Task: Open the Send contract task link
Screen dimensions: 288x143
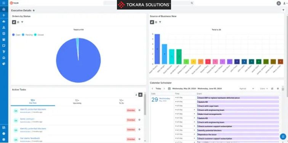Action: [27, 119]
